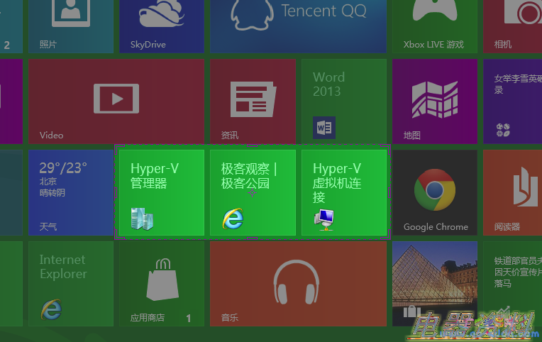Open the Google Chrome tile
The image size is (542, 342).
[x=434, y=192]
